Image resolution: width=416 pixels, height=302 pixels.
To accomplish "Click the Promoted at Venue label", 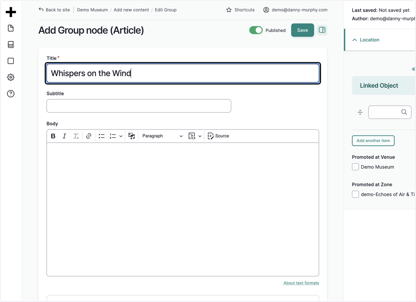I will 373,157.
